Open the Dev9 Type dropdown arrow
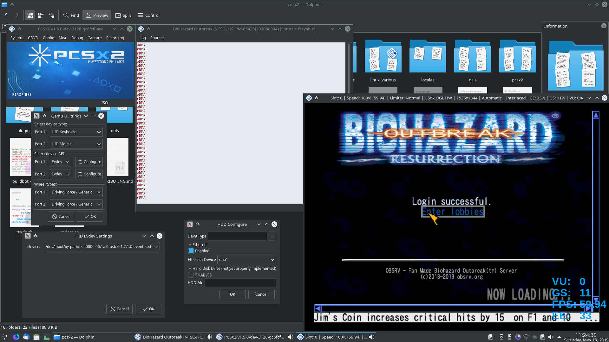 [272, 236]
